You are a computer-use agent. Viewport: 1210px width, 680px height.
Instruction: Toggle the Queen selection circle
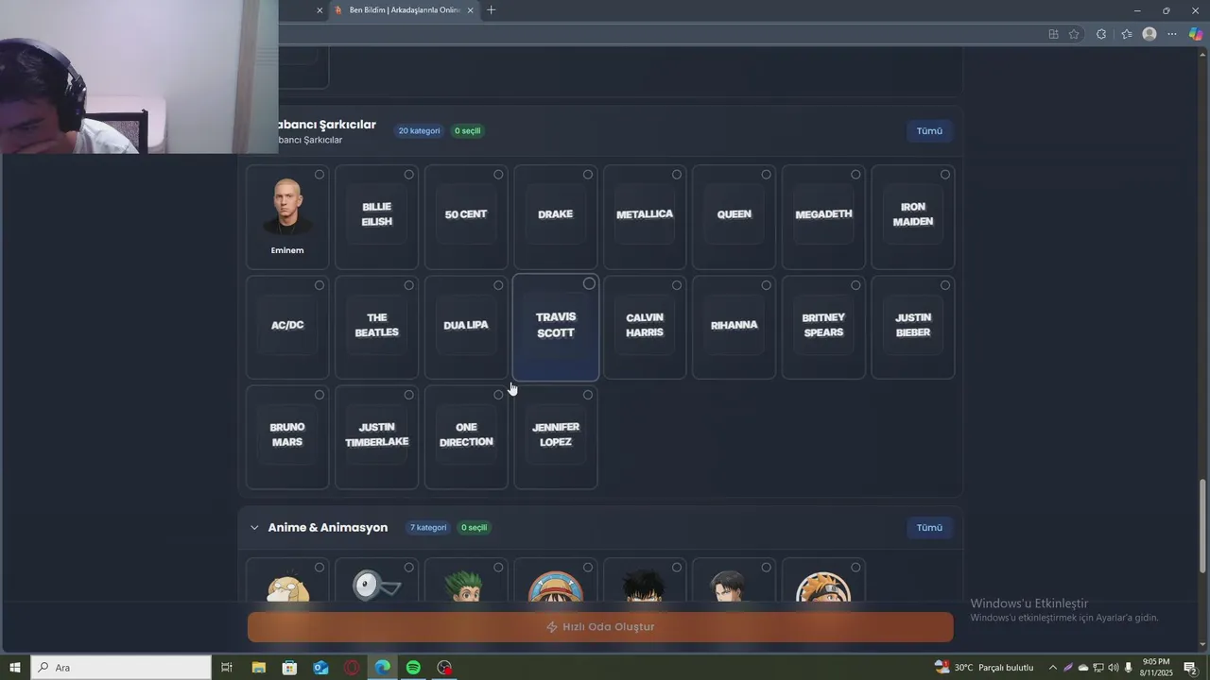[x=766, y=175]
